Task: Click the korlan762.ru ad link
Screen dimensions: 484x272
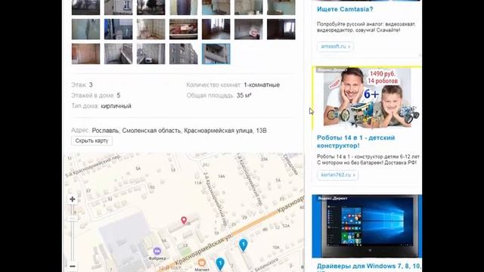Action: pyautogui.click(x=338, y=175)
